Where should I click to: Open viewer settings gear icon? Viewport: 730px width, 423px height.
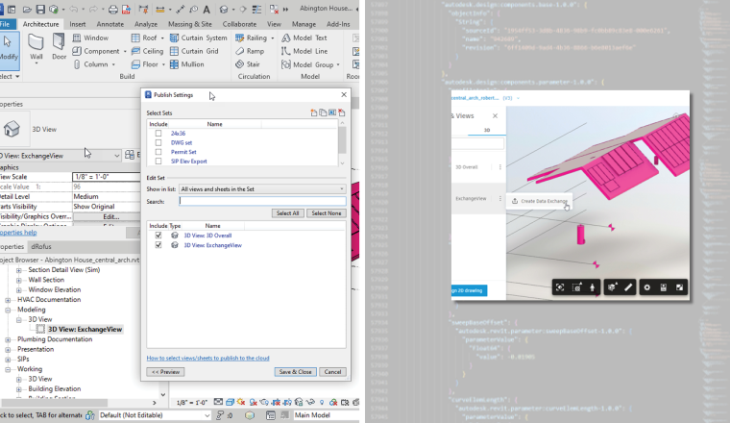pyautogui.click(x=647, y=286)
